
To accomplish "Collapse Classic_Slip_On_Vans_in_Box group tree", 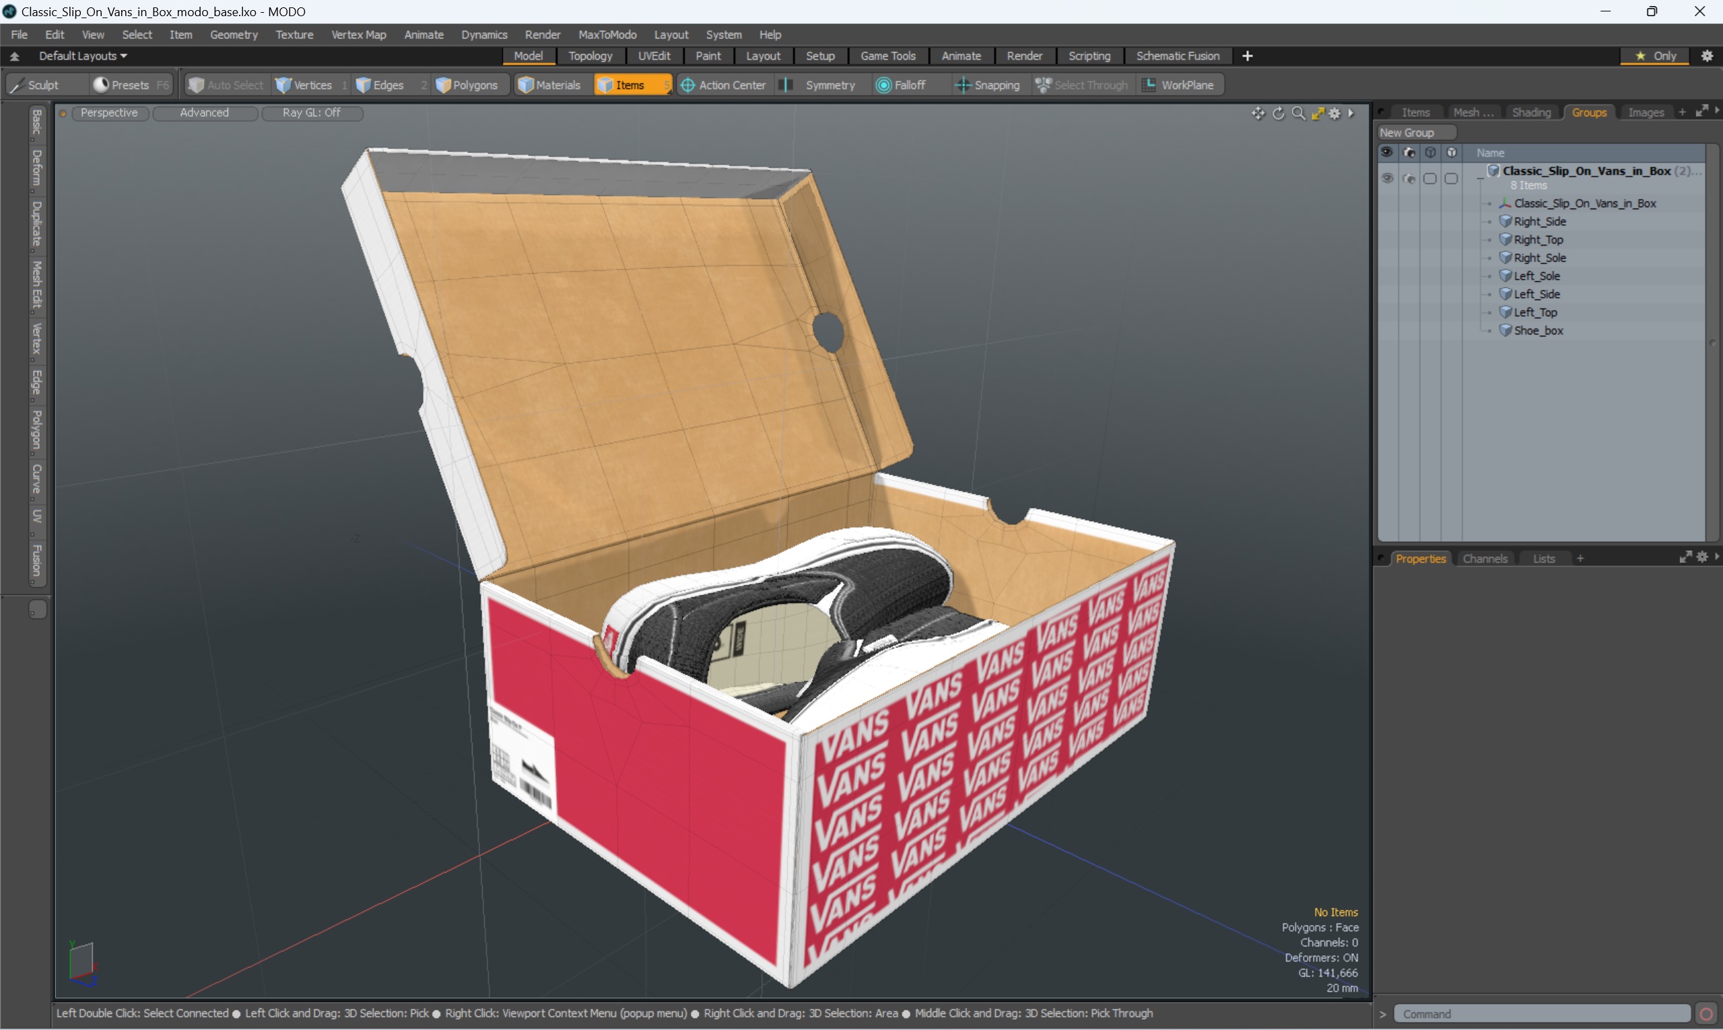I will tap(1480, 178).
